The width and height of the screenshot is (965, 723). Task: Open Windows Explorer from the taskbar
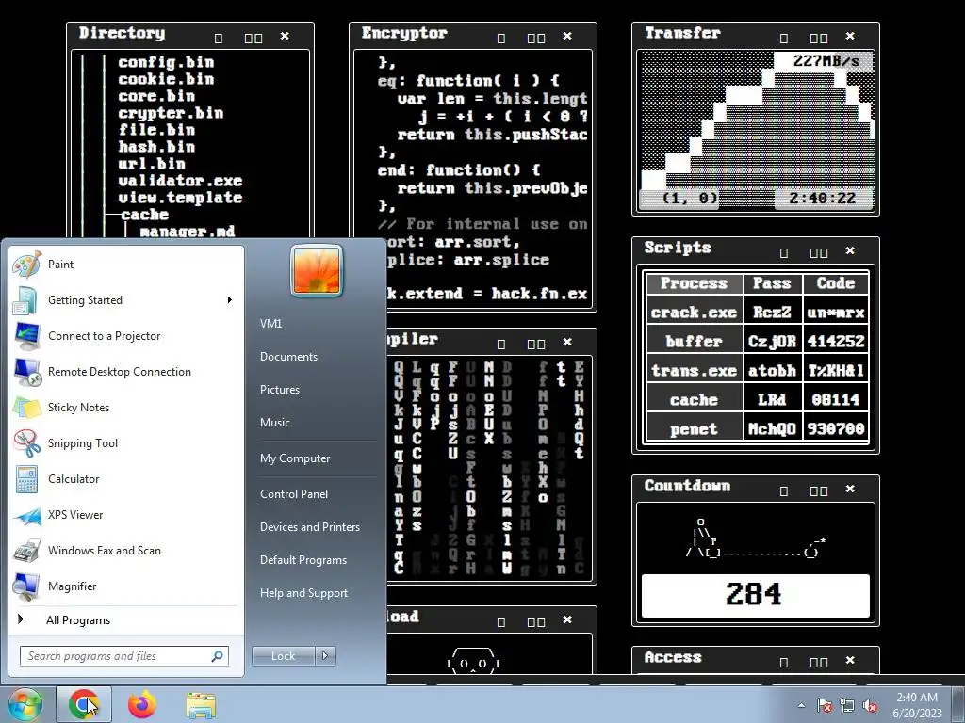pyautogui.click(x=201, y=705)
